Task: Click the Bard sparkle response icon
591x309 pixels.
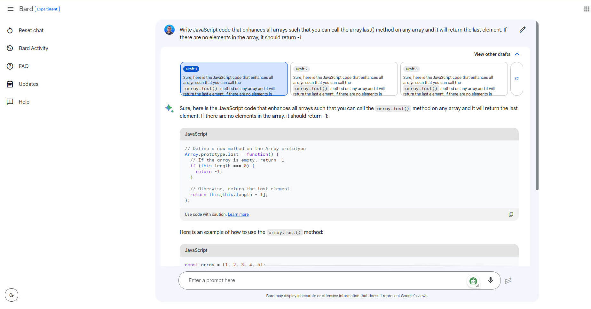Action: [169, 109]
